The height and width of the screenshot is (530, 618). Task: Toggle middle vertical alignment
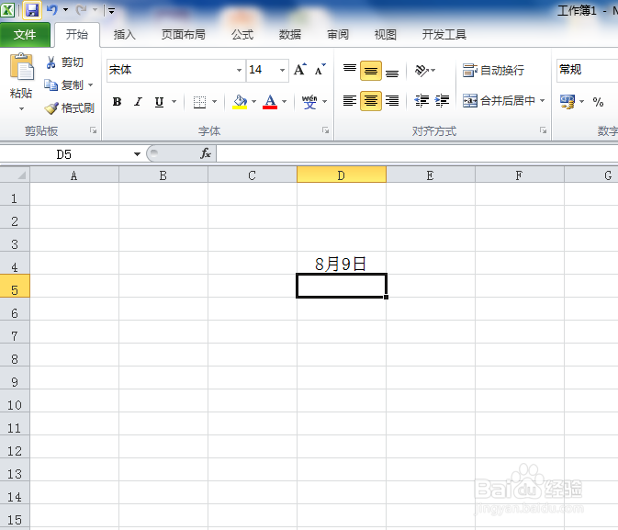370,71
